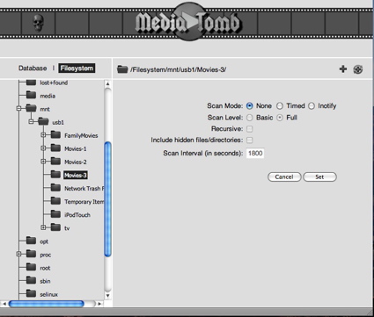Expand the Movies-2 node
This screenshot has width=374, height=317.
click(x=43, y=162)
